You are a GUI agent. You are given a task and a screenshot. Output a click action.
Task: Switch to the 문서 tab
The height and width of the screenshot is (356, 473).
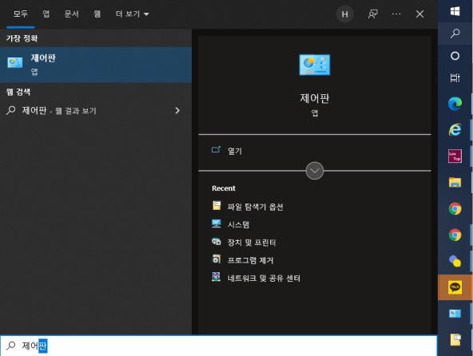coord(72,14)
